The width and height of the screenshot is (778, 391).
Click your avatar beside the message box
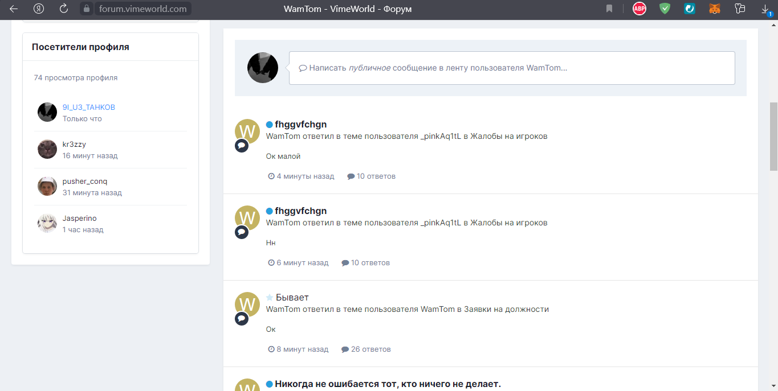pyautogui.click(x=263, y=68)
